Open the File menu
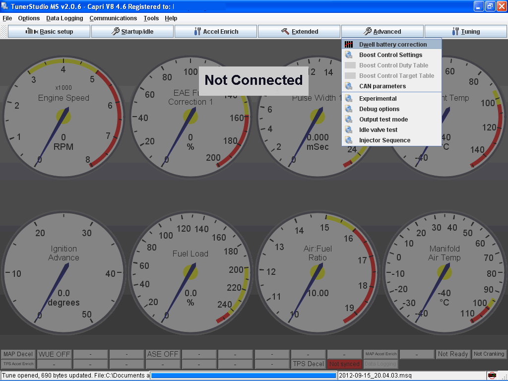 (x=7, y=18)
